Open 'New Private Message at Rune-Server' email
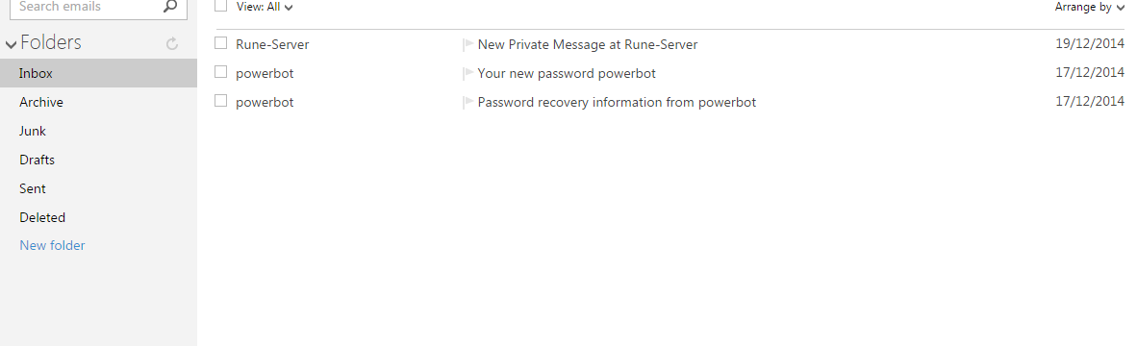The width and height of the screenshot is (1137, 346). (588, 44)
